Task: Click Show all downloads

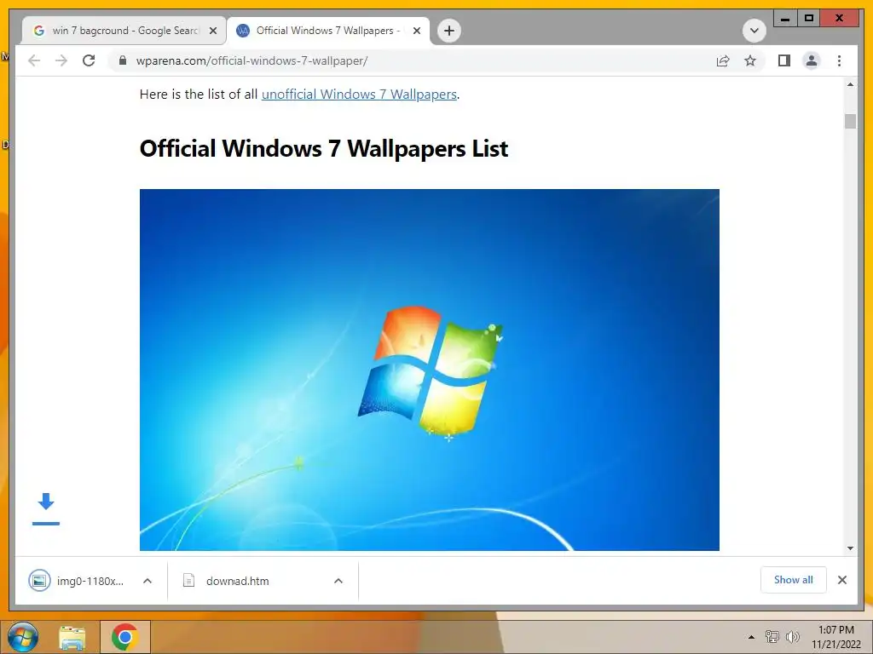Action: click(x=794, y=580)
